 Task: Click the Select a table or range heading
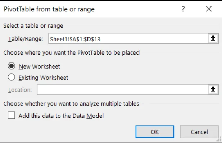(33, 26)
